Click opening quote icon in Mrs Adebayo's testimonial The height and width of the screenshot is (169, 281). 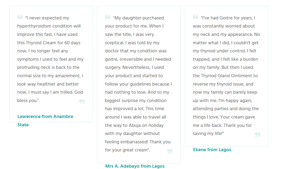point(108,17)
